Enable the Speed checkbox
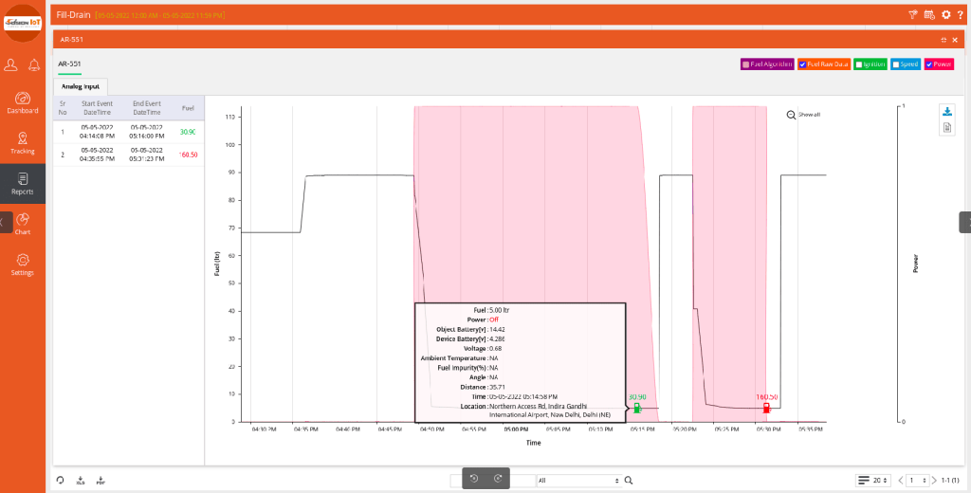The width and height of the screenshot is (971, 493). pos(895,64)
